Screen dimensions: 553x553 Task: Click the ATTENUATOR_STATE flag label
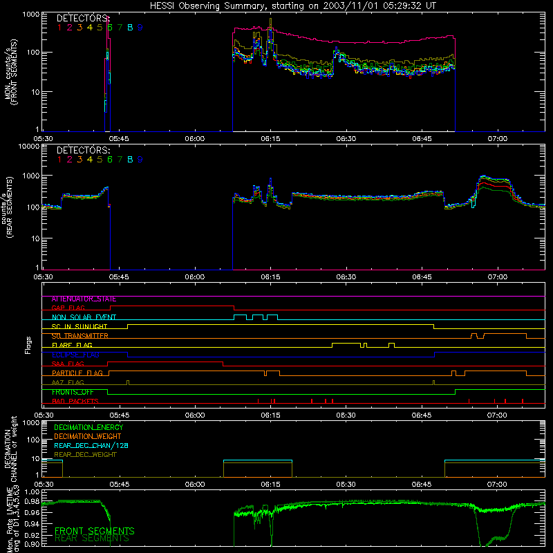pos(84,299)
